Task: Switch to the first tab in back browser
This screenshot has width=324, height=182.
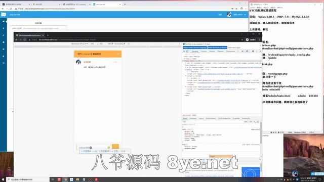Action: tap(16, 4)
